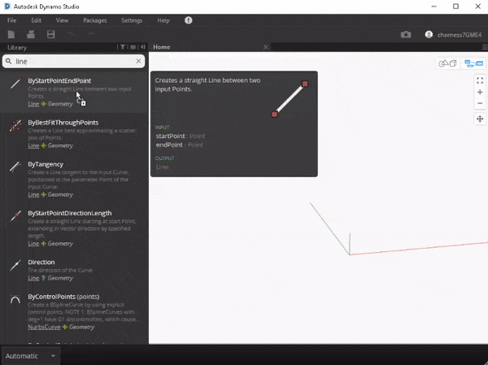Open the Automatic run mode dropdown
This screenshot has height=365, width=488.
coord(31,356)
